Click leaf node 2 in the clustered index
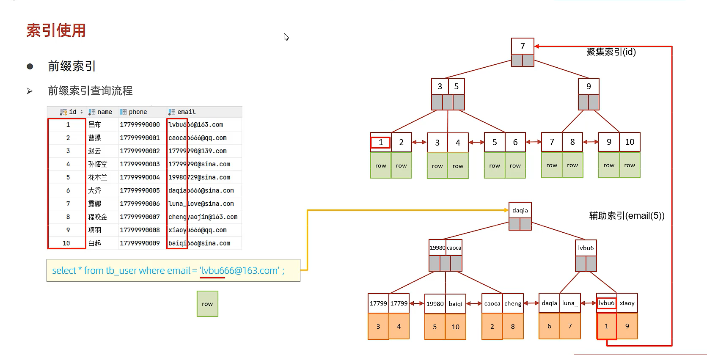707x355 pixels. (401, 143)
